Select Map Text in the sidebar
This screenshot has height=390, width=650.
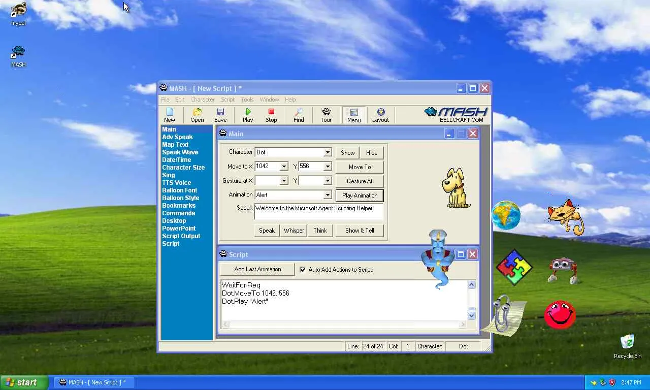pyautogui.click(x=175, y=145)
